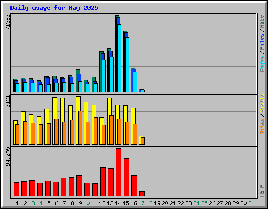Click day 22 on the x-axis
268x209 pixels.
tap(181, 203)
